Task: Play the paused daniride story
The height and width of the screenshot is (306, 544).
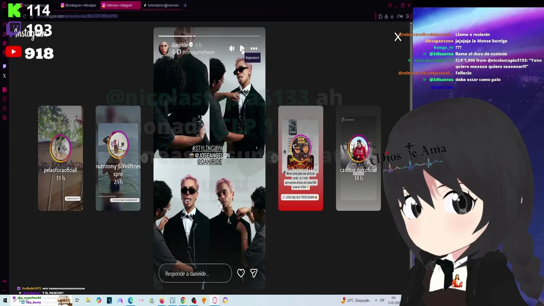Action: point(242,49)
